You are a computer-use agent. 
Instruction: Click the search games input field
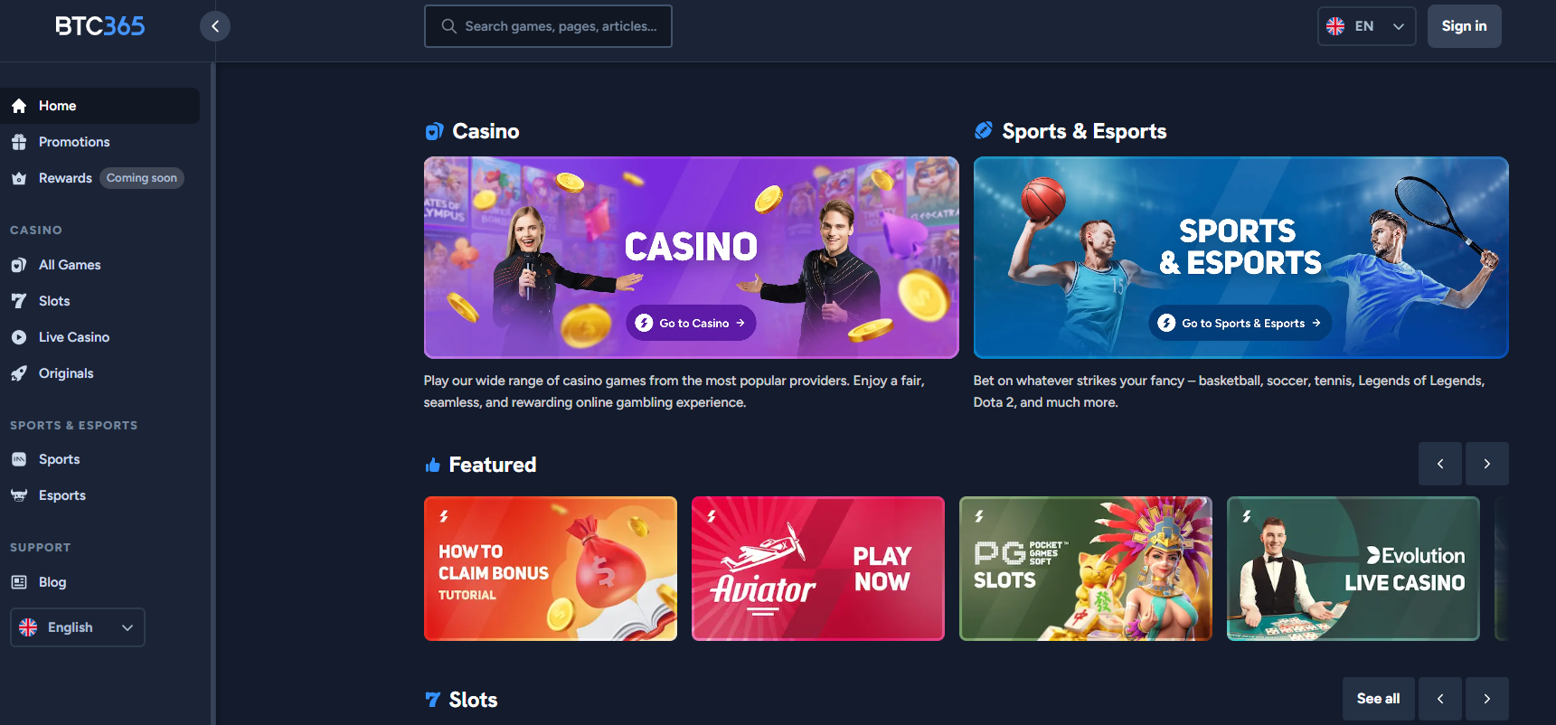(x=548, y=26)
